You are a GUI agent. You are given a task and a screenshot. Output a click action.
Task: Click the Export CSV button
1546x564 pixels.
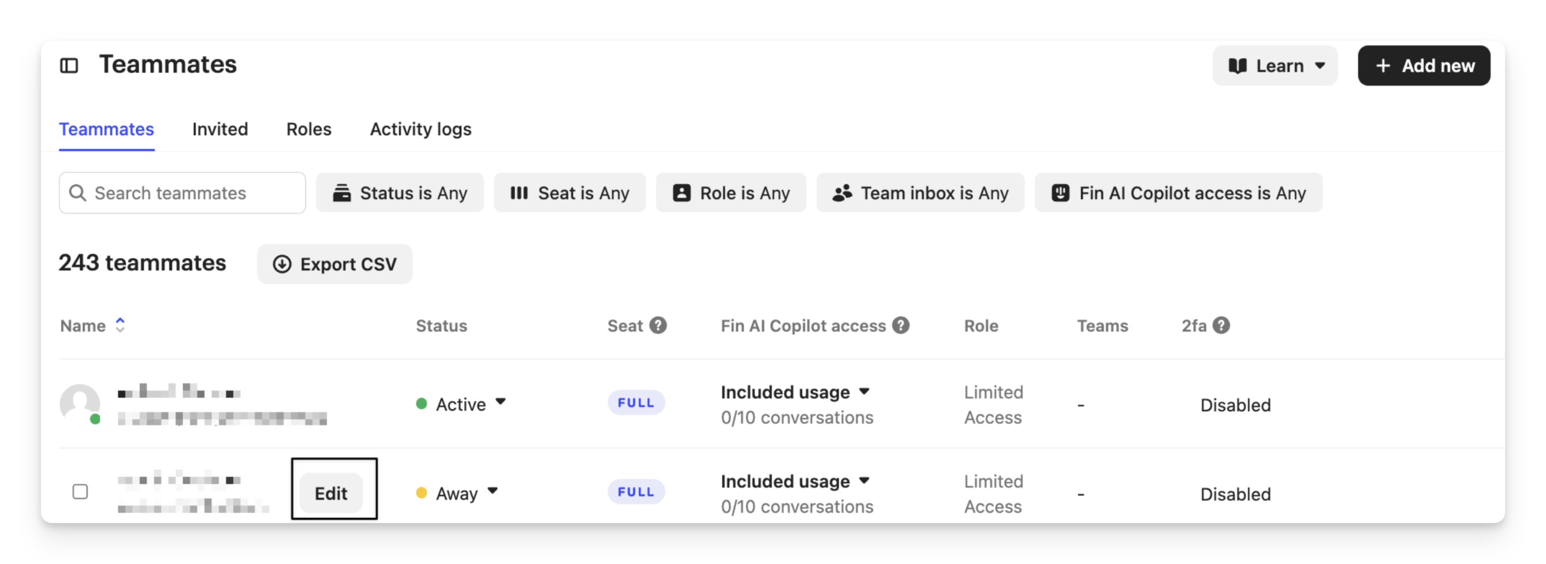pyautogui.click(x=334, y=264)
